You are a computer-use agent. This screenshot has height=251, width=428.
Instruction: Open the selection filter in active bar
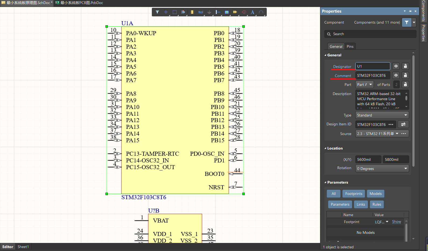click(157, 12)
